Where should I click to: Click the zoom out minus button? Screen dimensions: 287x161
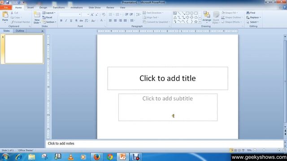255,150
